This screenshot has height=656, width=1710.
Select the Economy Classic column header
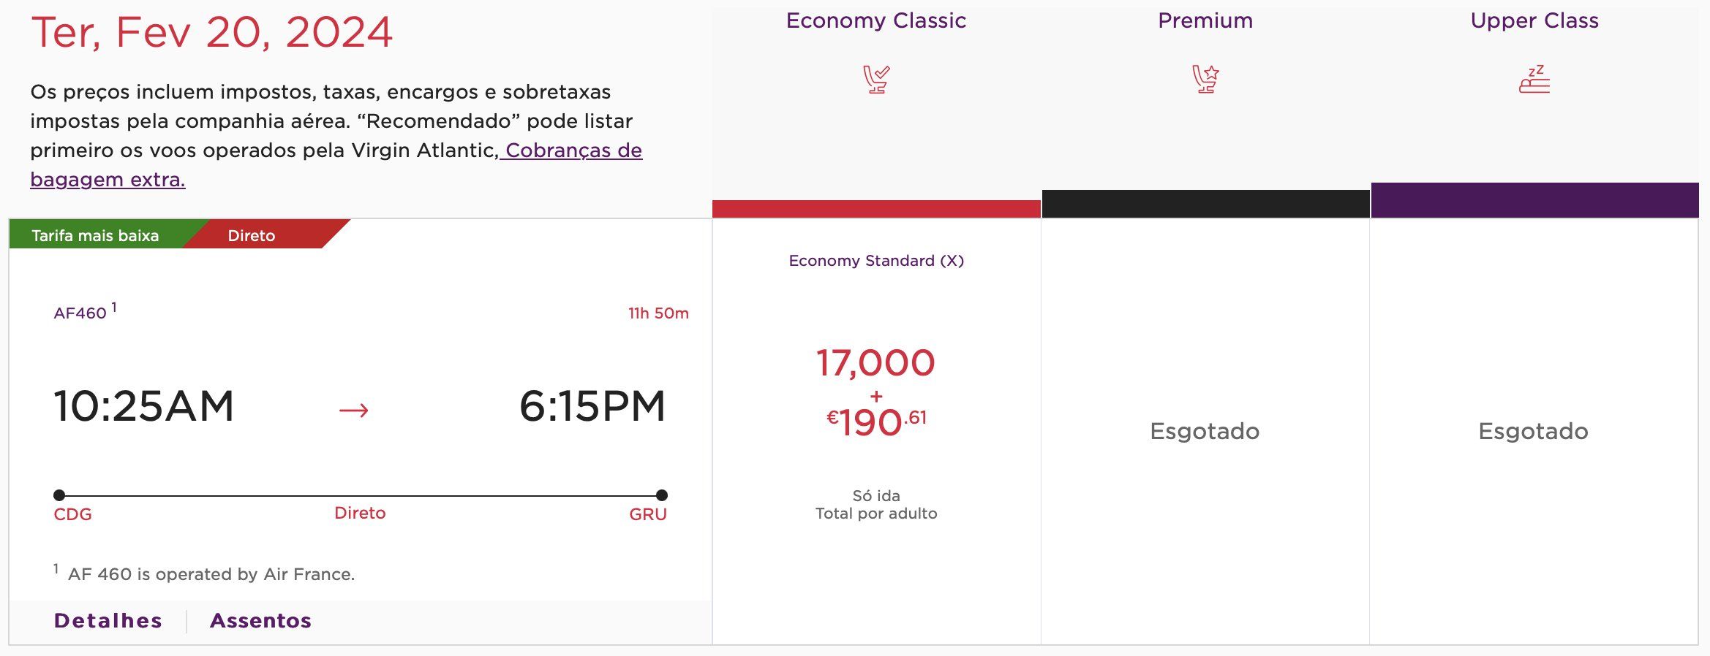876,20
